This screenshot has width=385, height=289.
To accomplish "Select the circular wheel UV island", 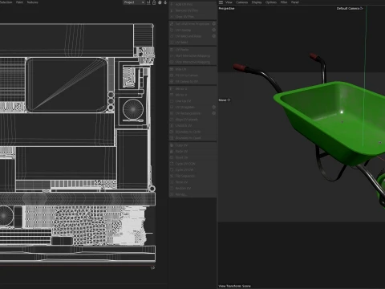I will (x=133, y=109).
